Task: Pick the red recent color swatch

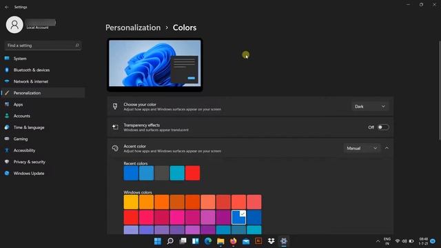Action: pyautogui.click(x=193, y=173)
